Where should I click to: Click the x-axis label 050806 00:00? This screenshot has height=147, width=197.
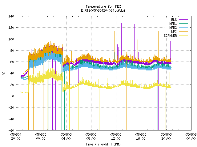191,137
